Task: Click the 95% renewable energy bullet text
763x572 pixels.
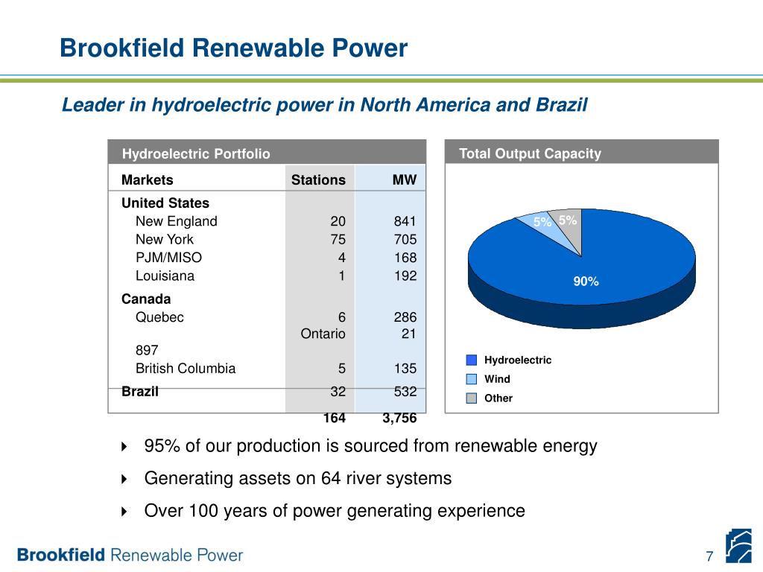Action: pyautogui.click(x=371, y=445)
